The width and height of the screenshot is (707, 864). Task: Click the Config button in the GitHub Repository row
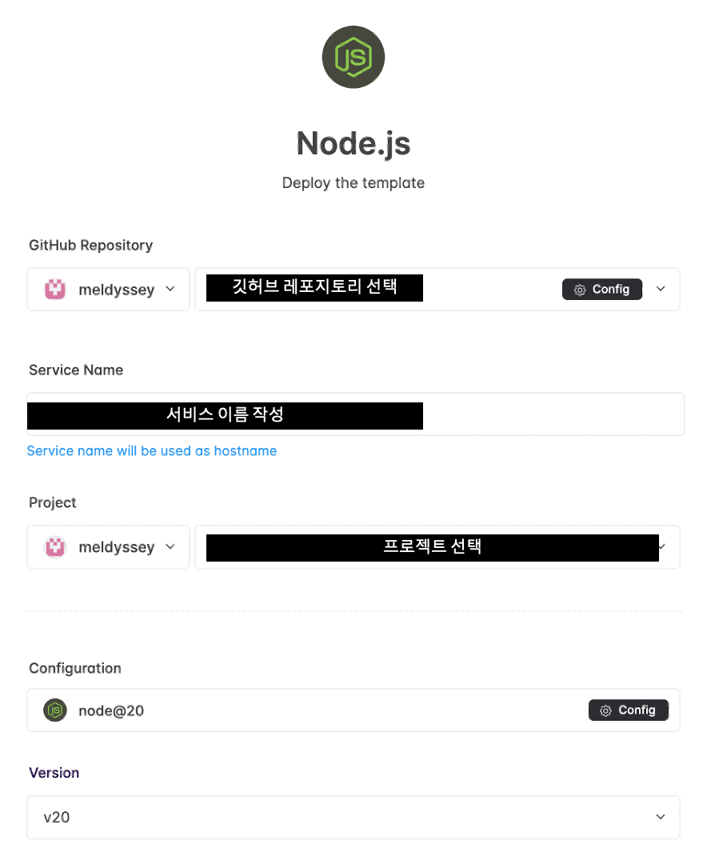tap(602, 289)
